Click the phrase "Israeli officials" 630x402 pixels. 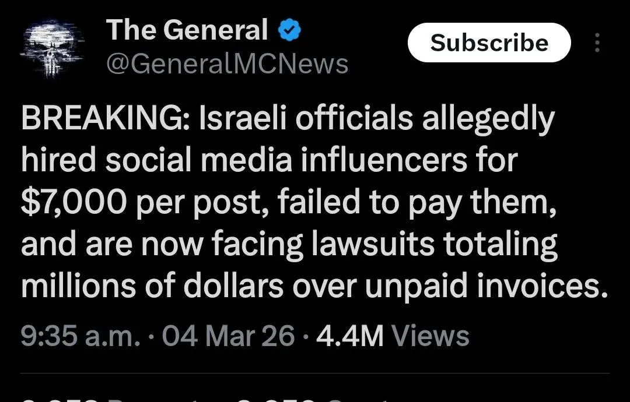point(307,119)
